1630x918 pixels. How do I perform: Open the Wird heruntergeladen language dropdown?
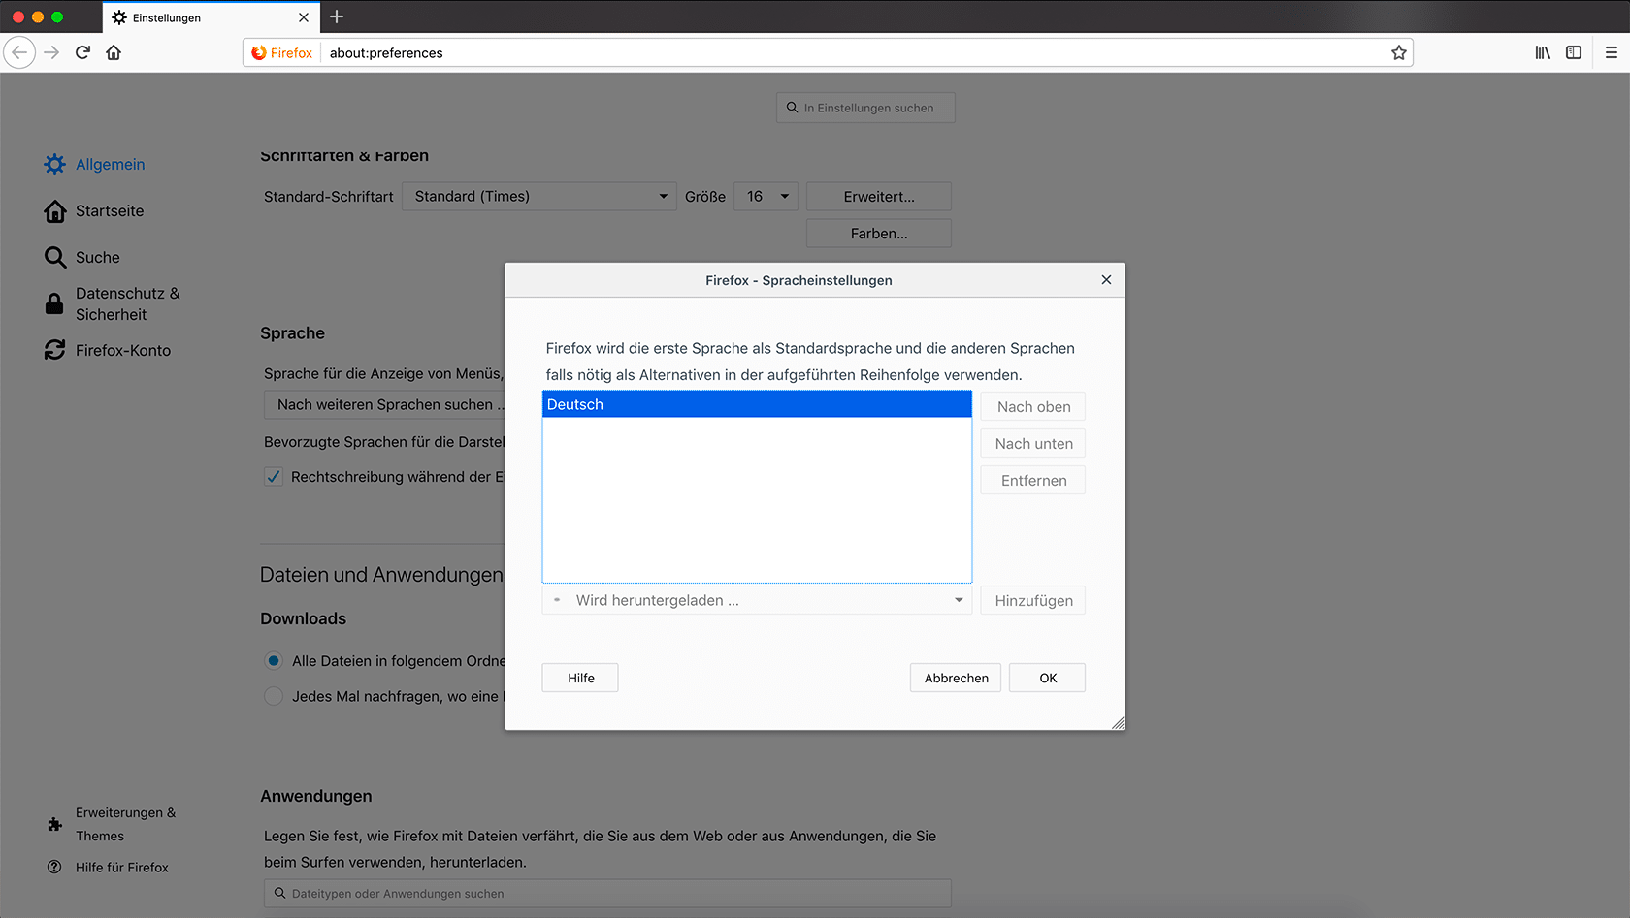[x=757, y=600]
